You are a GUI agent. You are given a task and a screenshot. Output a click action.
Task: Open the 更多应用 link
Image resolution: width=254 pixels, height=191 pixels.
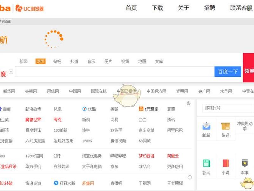point(175,166)
